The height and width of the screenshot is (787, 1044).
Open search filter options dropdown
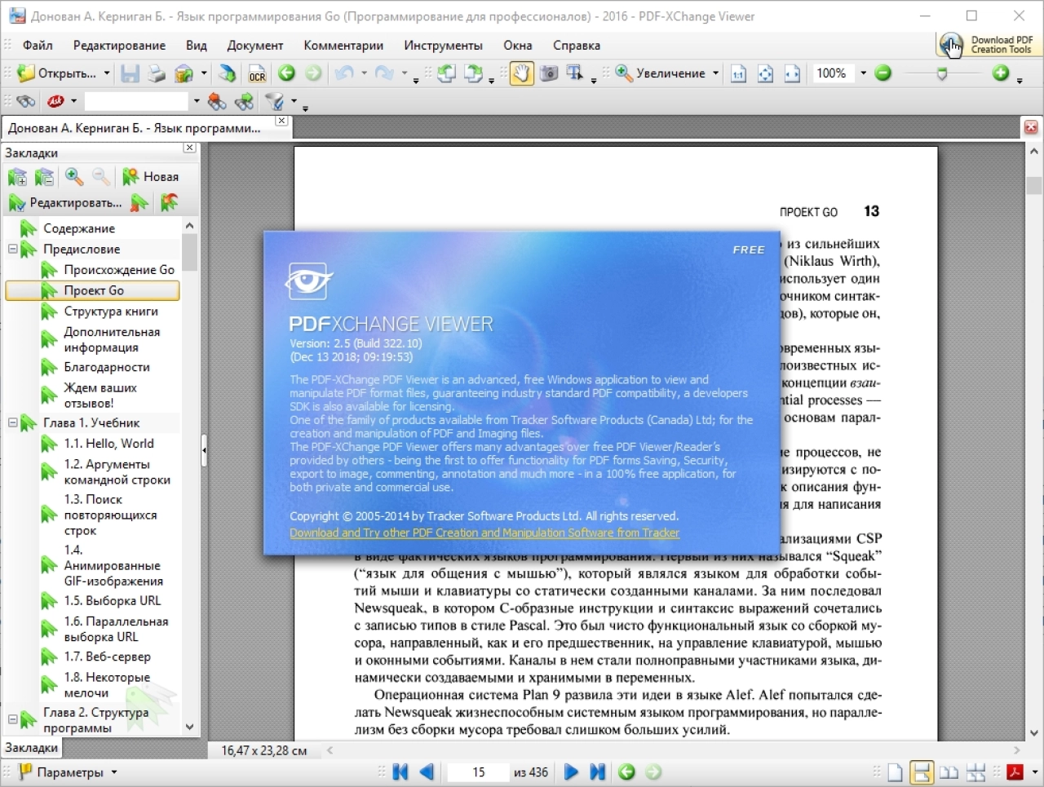[x=294, y=103]
